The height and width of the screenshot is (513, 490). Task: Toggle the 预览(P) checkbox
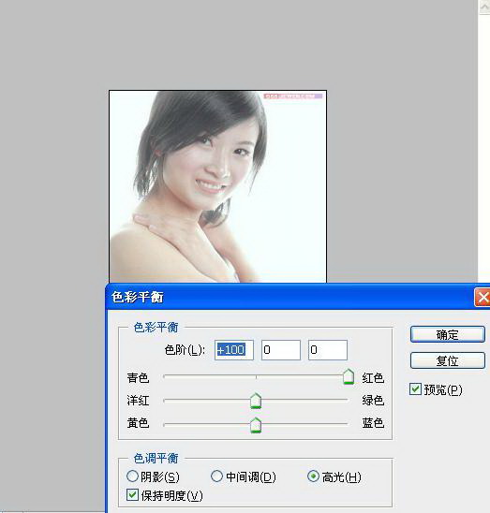[415, 389]
